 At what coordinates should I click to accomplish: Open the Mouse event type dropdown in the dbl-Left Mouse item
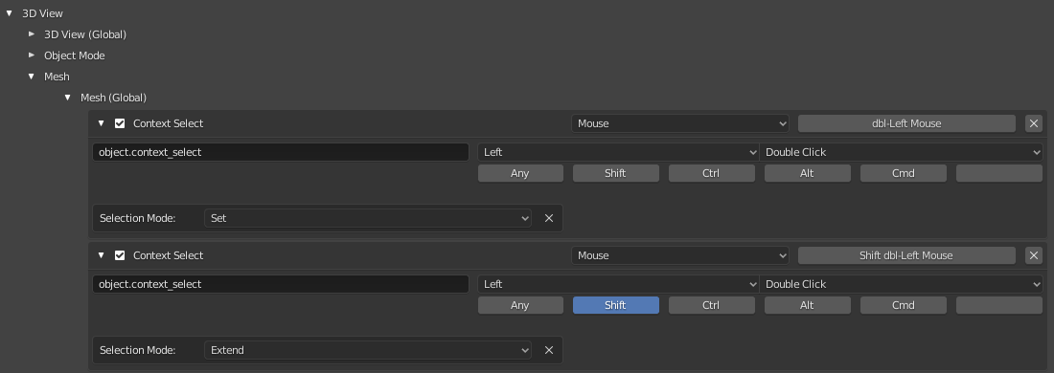click(x=680, y=123)
